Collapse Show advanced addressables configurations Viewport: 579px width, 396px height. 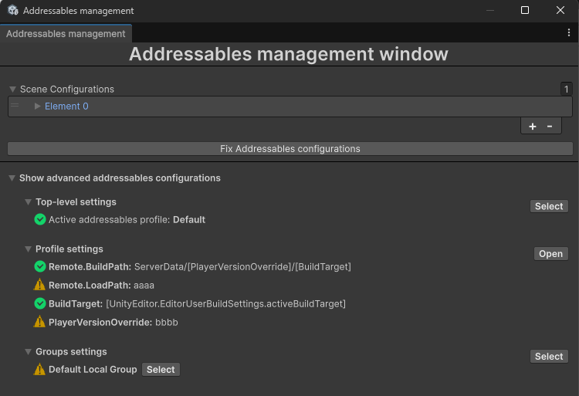click(x=12, y=178)
